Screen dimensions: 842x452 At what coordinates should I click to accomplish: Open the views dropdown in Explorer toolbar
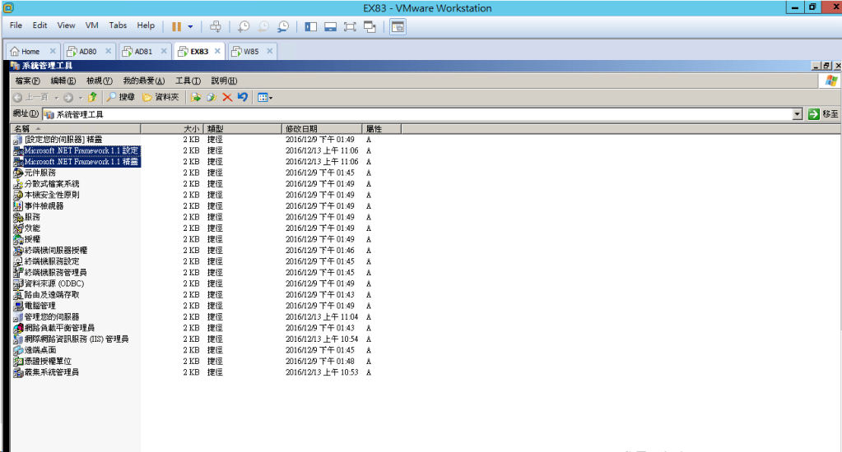(265, 97)
